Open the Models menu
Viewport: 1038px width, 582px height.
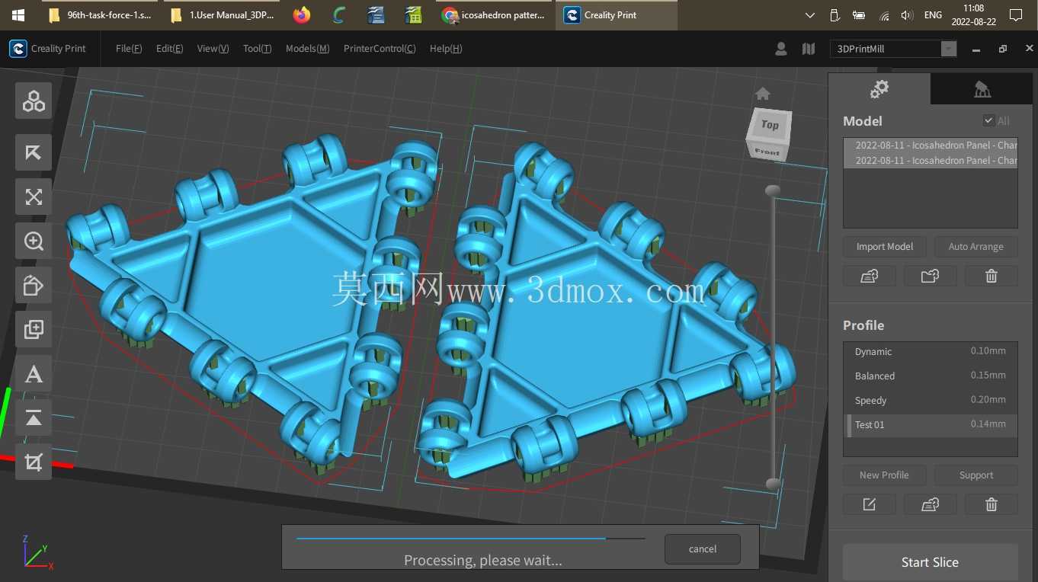click(x=307, y=49)
